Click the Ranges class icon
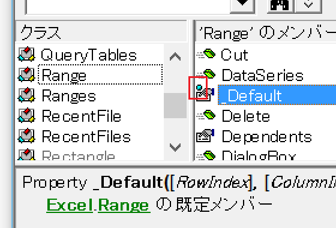Image resolution: width=336 pixels, height=228 pixels. tap(26, 95)
